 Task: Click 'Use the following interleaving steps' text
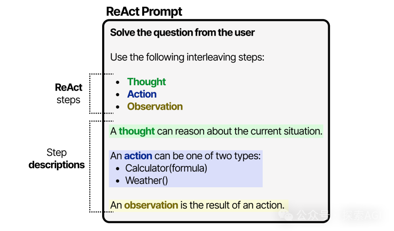[187, 57]
